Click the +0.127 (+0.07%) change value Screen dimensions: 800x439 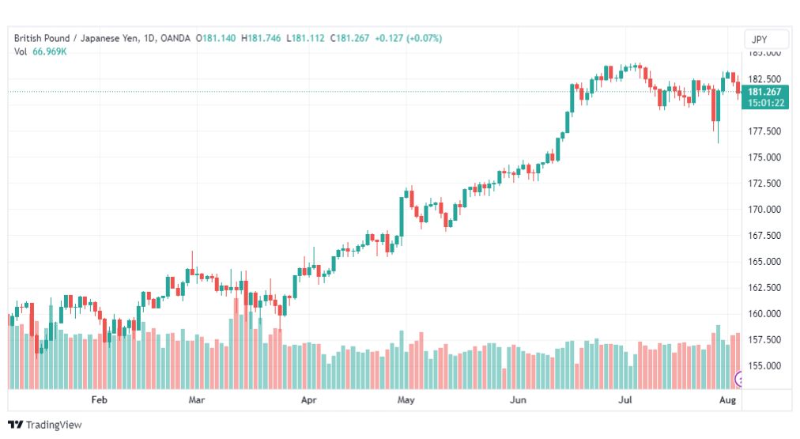(x=408, y=38)
